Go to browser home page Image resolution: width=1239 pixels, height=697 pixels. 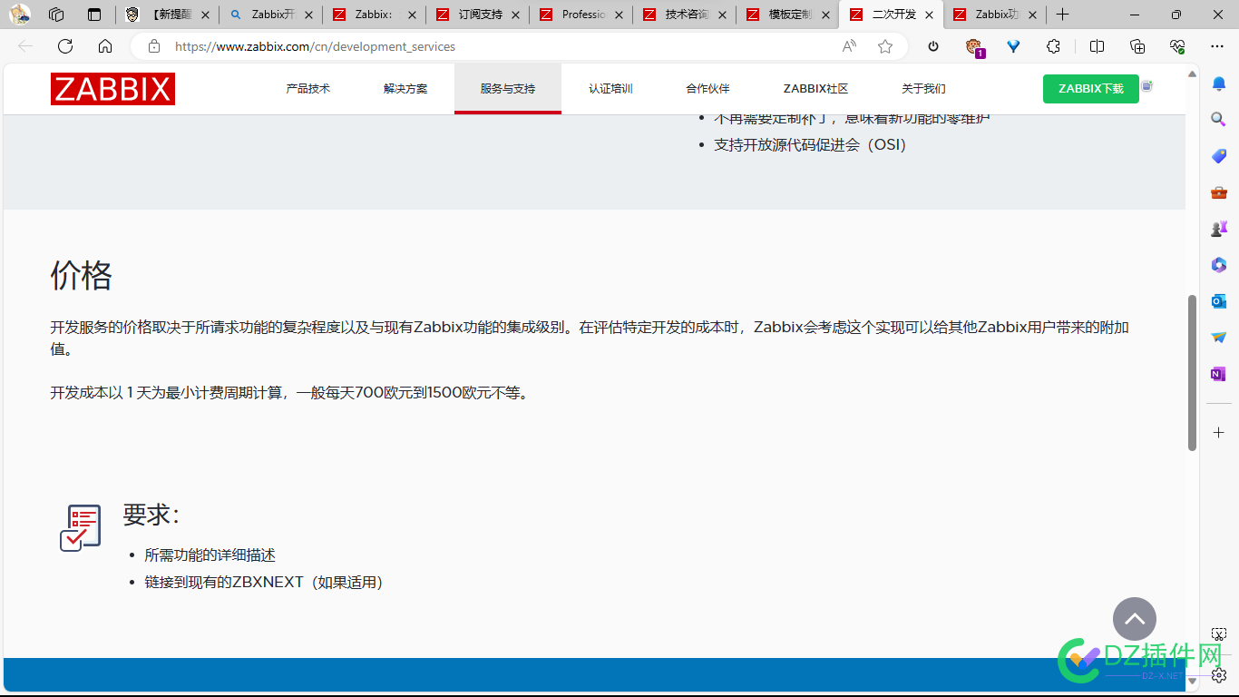pos(105,46)
